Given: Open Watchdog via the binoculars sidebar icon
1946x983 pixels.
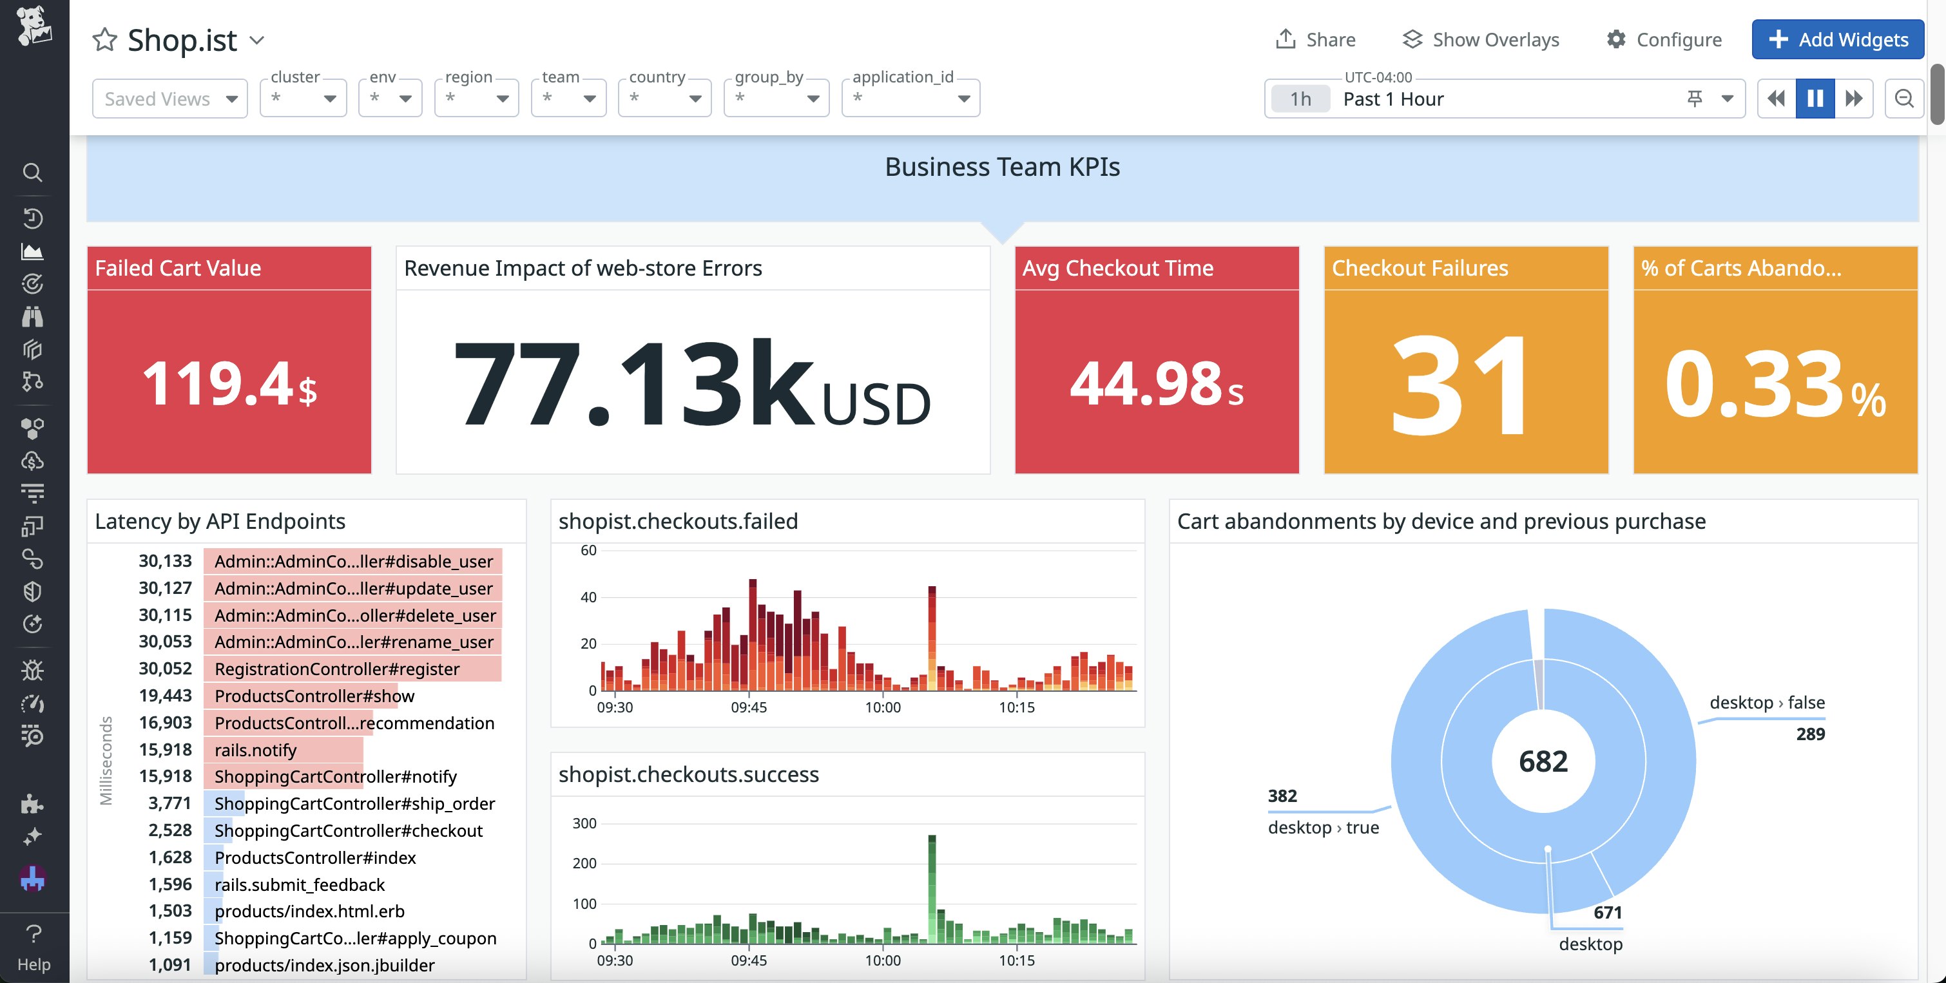Looking at the screenshot, I should [34, 317].
